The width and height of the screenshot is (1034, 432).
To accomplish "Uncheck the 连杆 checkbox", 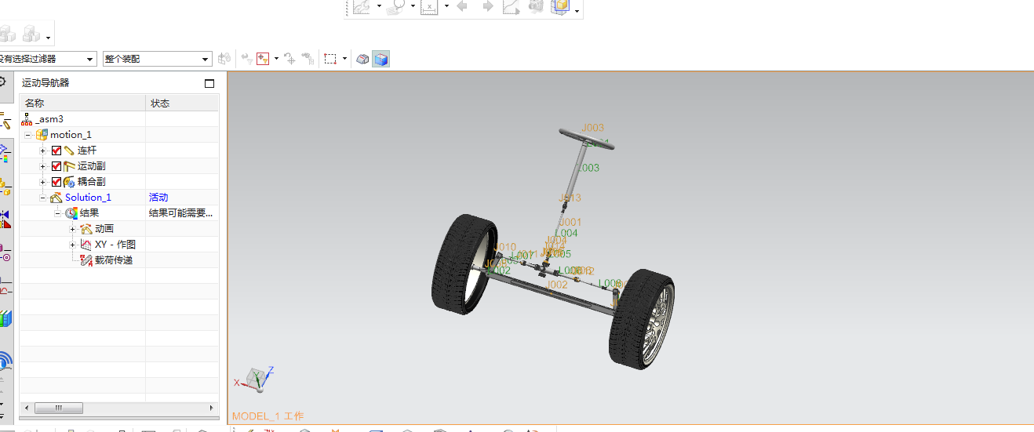I will click(56, 151).
